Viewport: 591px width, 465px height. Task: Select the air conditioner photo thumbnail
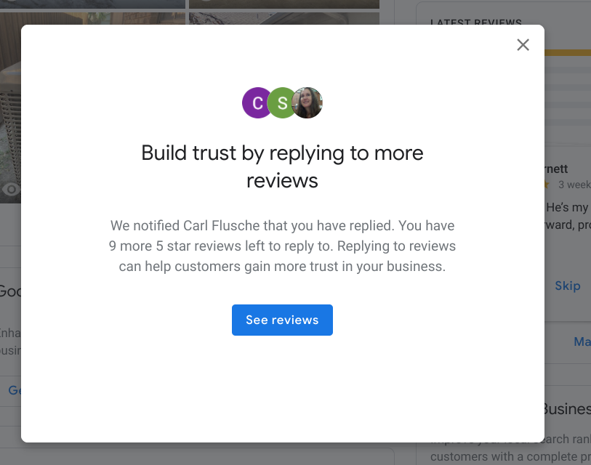pos(11,108)
